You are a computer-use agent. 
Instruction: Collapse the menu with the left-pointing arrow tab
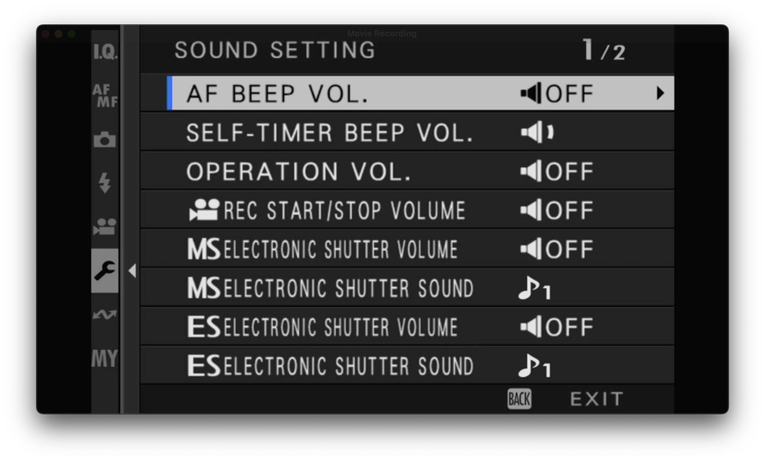click(132, 270)
